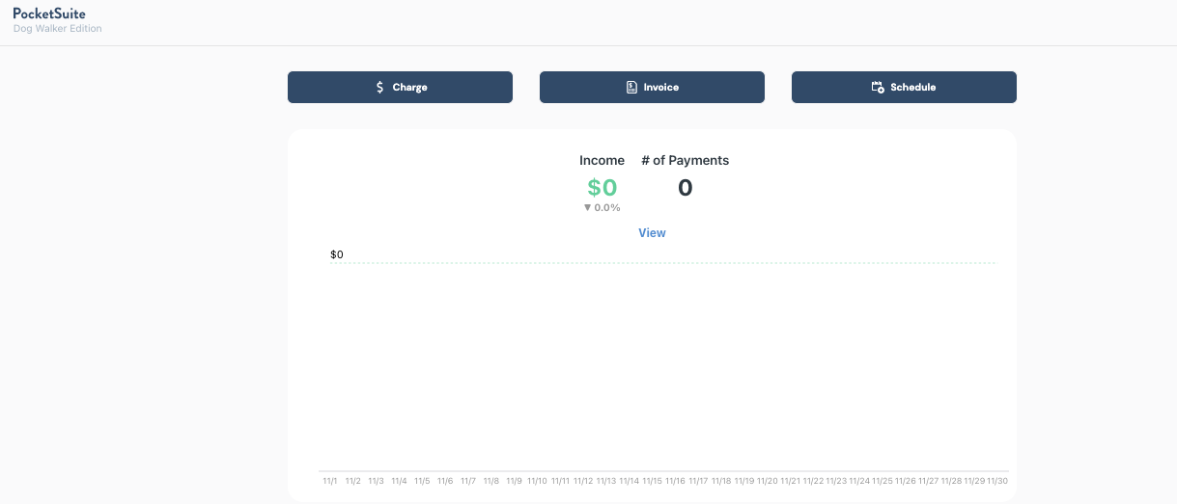Open the View link under Income
Image resolution: width=1177 pixels, height=504 pixels.
[x=652, y=233]
